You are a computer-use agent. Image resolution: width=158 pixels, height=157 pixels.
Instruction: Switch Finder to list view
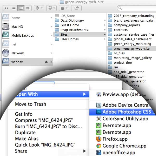click(x=14, y=8)
